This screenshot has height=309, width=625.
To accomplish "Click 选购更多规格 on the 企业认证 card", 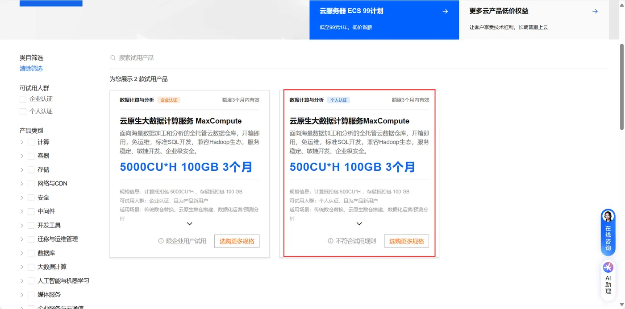I will [x=237, y=241].
